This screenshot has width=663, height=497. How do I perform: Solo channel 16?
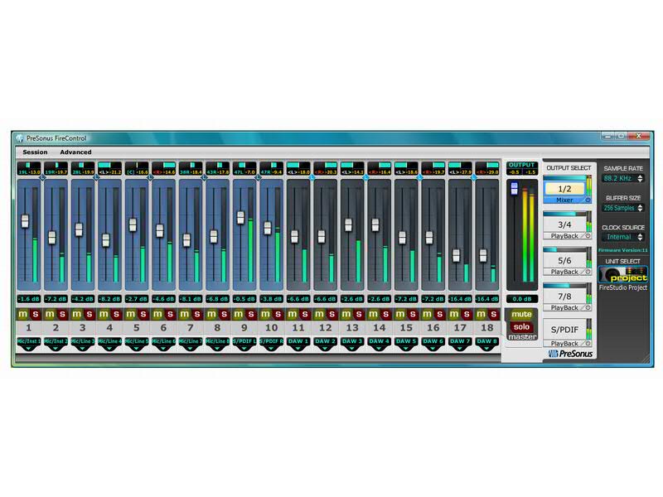tap(440, 314)
